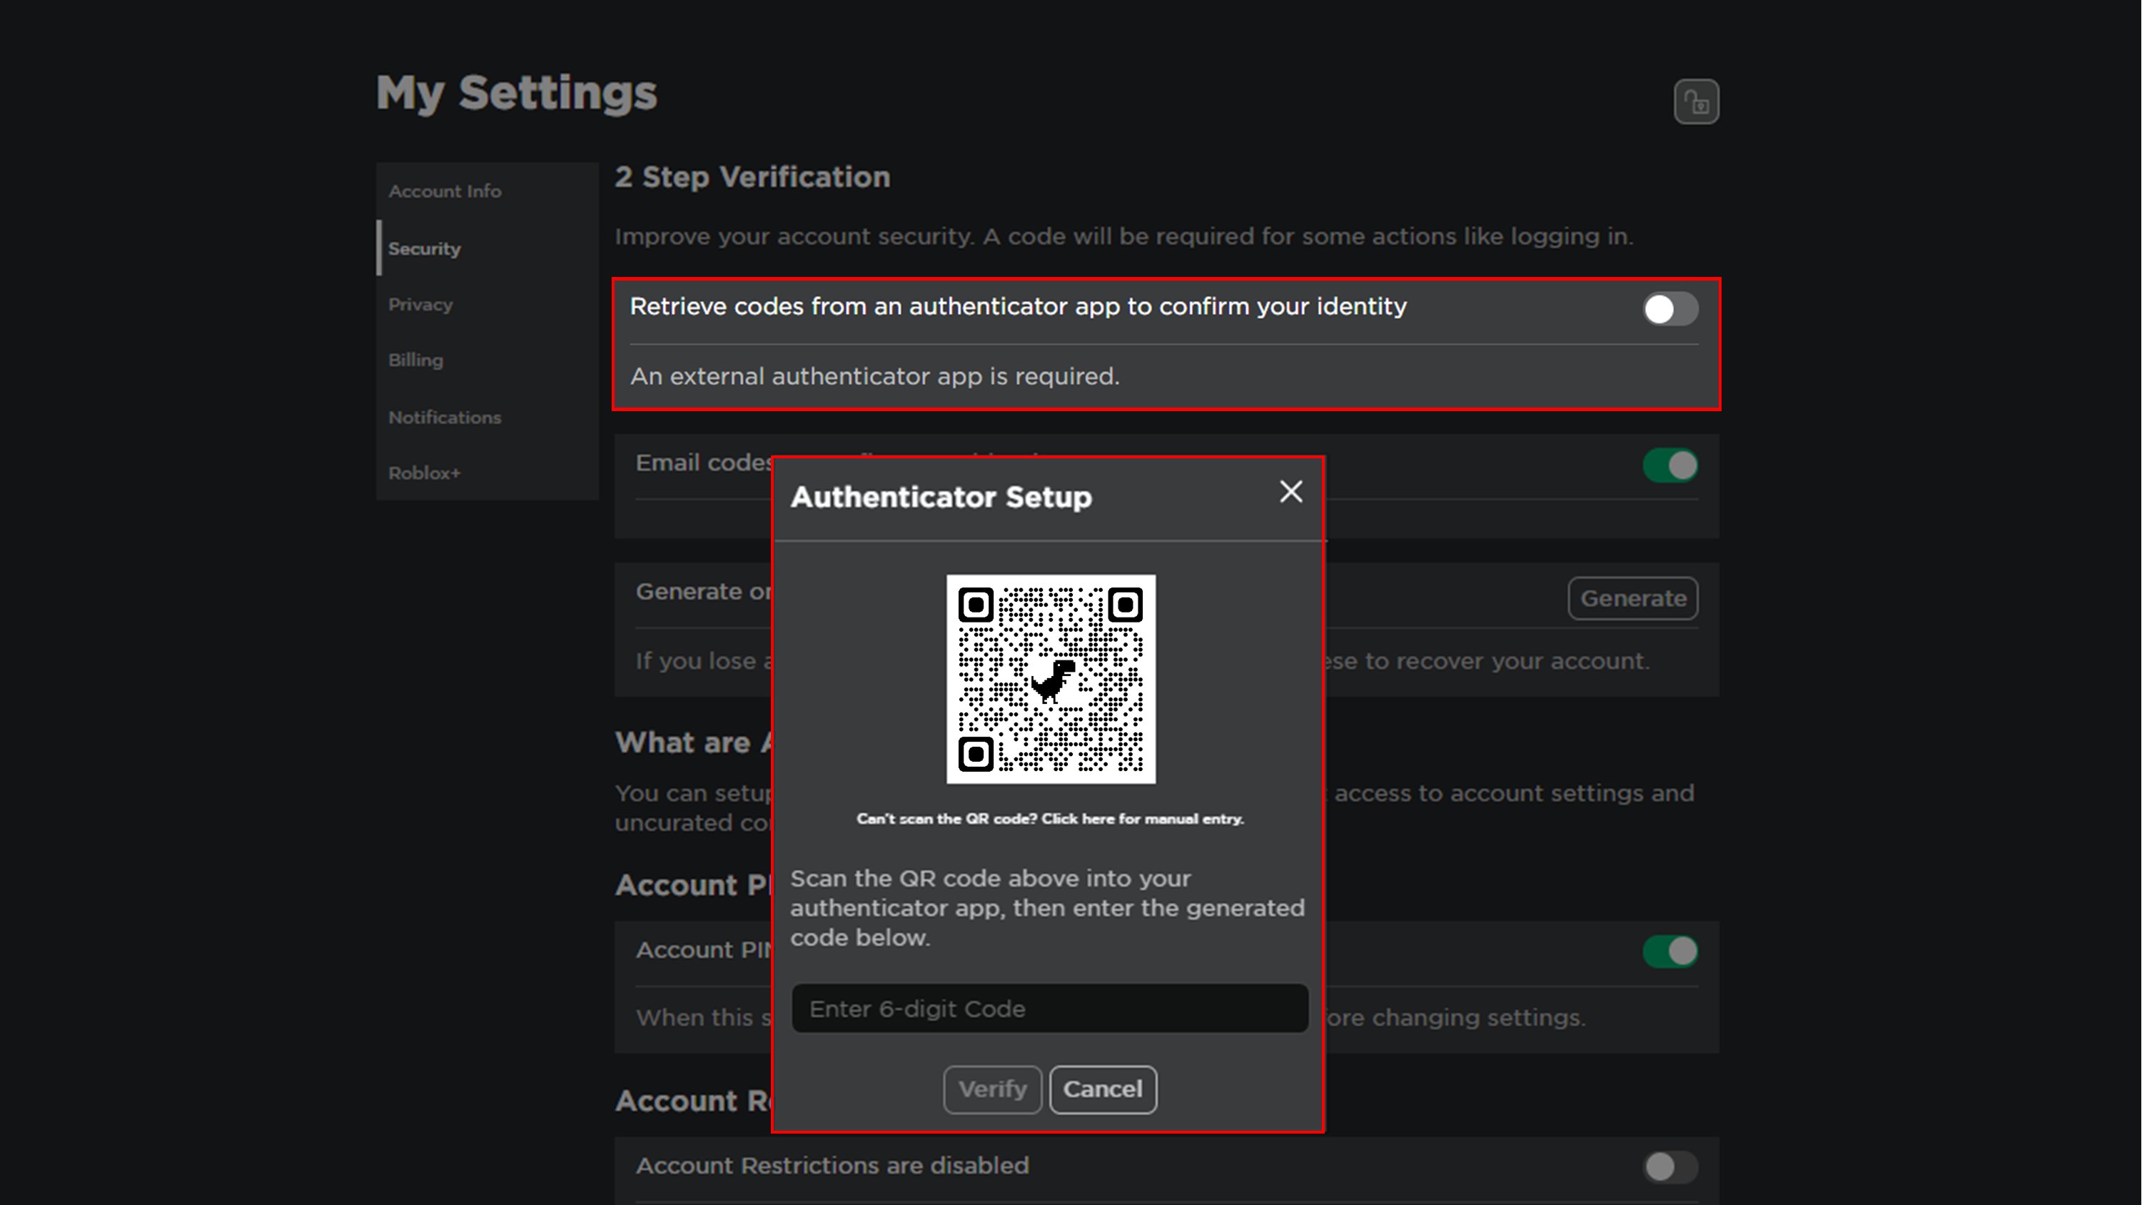Toggle email codes verification method
The image size is (2142, 1205).
coord(1669,465)
